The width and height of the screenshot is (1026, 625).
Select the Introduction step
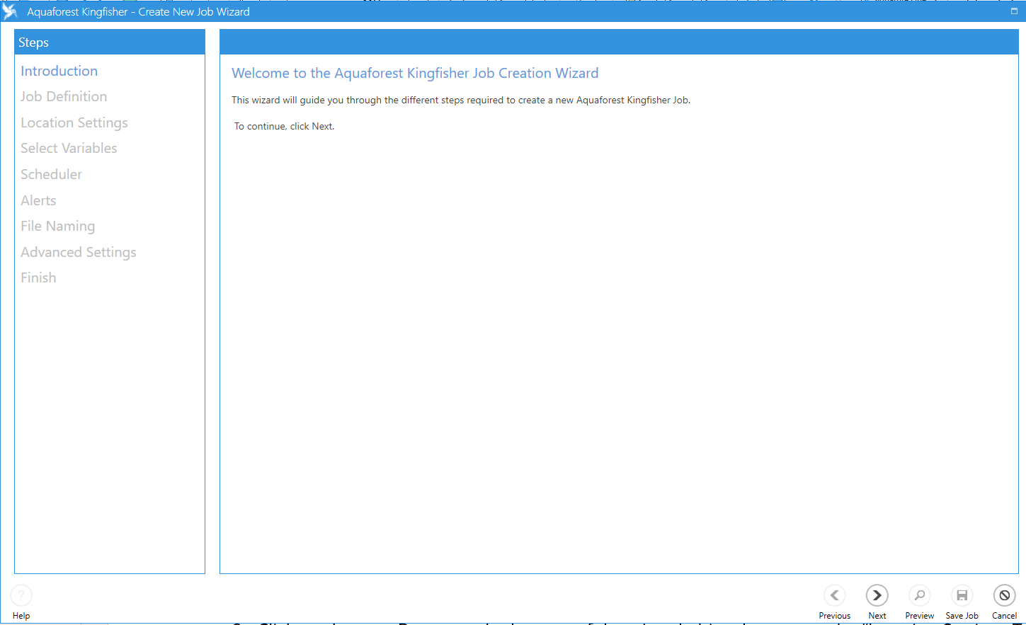pyautogui.click(x=59, y=71)
